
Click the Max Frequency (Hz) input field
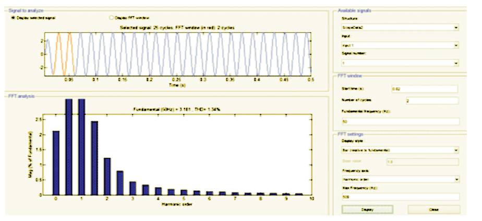tap(400, 196)
